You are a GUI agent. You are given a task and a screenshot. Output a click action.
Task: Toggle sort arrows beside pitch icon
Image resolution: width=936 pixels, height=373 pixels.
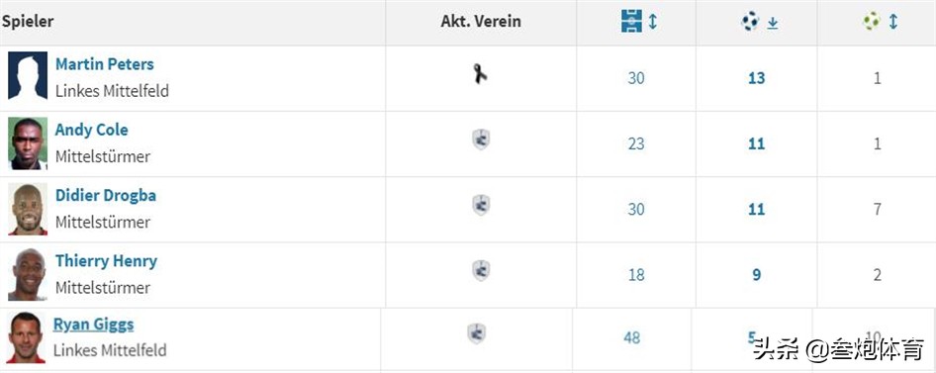click(x=652, y=22)
